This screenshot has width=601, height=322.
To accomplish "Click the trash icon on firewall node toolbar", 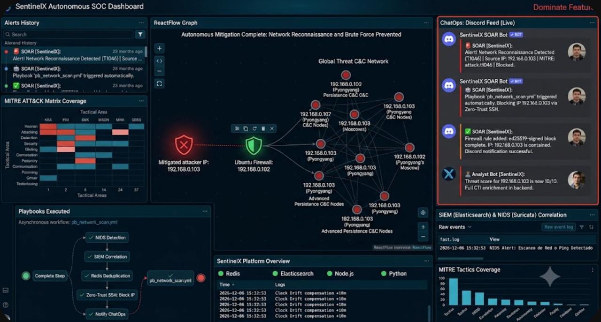I will click(x=263, y=128).
